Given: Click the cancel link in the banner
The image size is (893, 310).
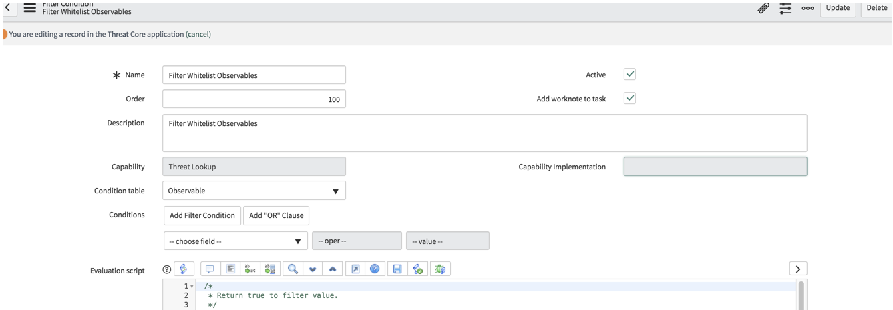Looking at the screenshot, I should [x=198, y=34].
